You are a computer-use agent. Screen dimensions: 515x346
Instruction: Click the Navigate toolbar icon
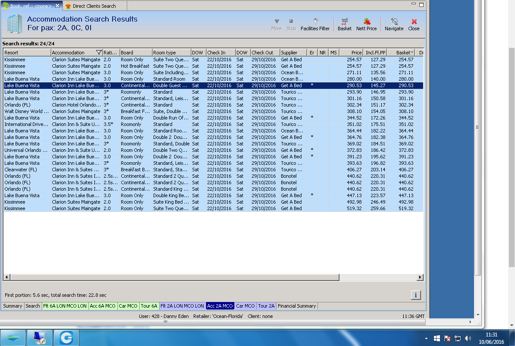pyautogui.click(x=394, y=24)
